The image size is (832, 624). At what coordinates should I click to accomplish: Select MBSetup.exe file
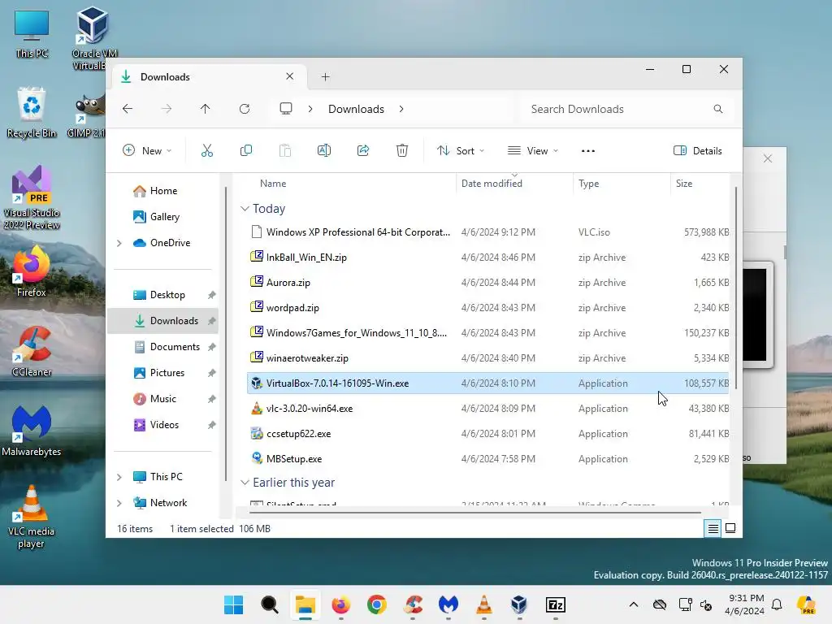(x=488, y=459)
